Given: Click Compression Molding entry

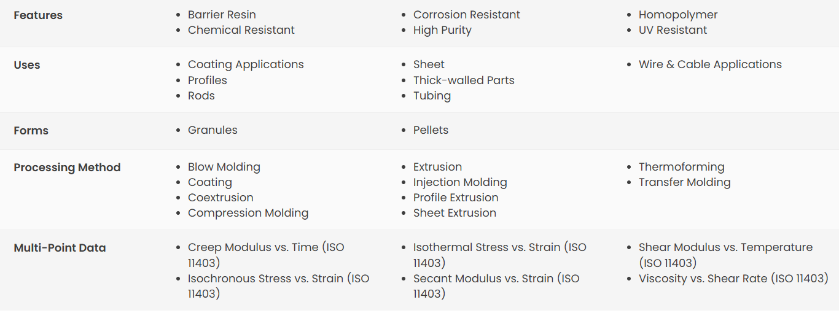Looking at the screenshot, I should 248,213.
